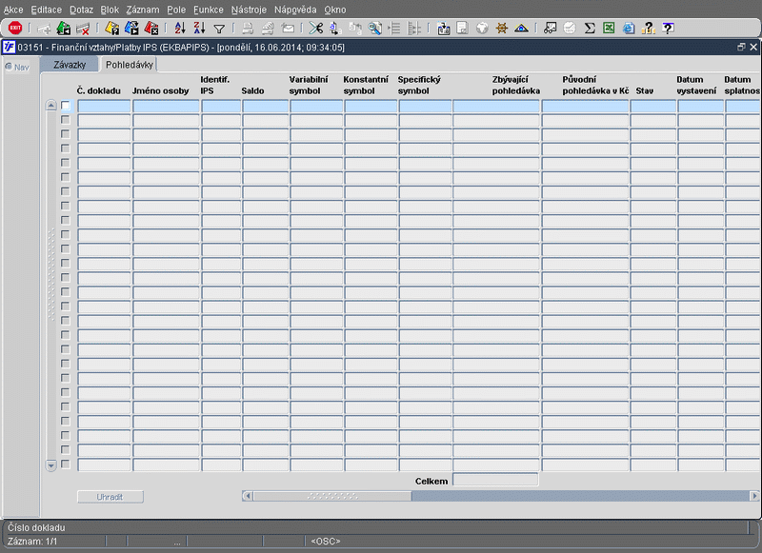Click the horizontal scrollbar left arrow
Image resolution: width=762 pixels, height=553 pixels.
248,496
